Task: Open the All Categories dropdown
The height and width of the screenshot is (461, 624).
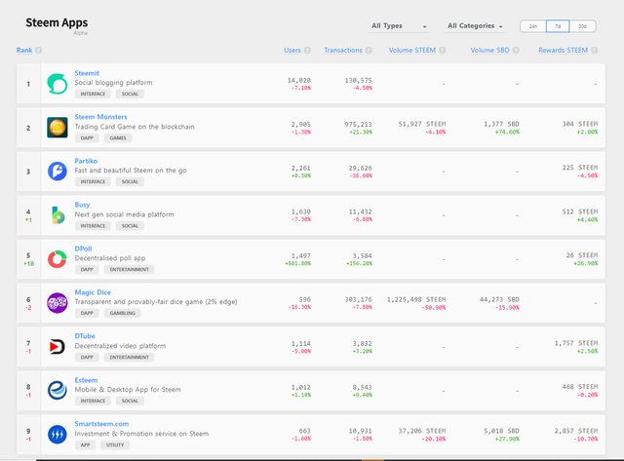Action: coord(475,26)
